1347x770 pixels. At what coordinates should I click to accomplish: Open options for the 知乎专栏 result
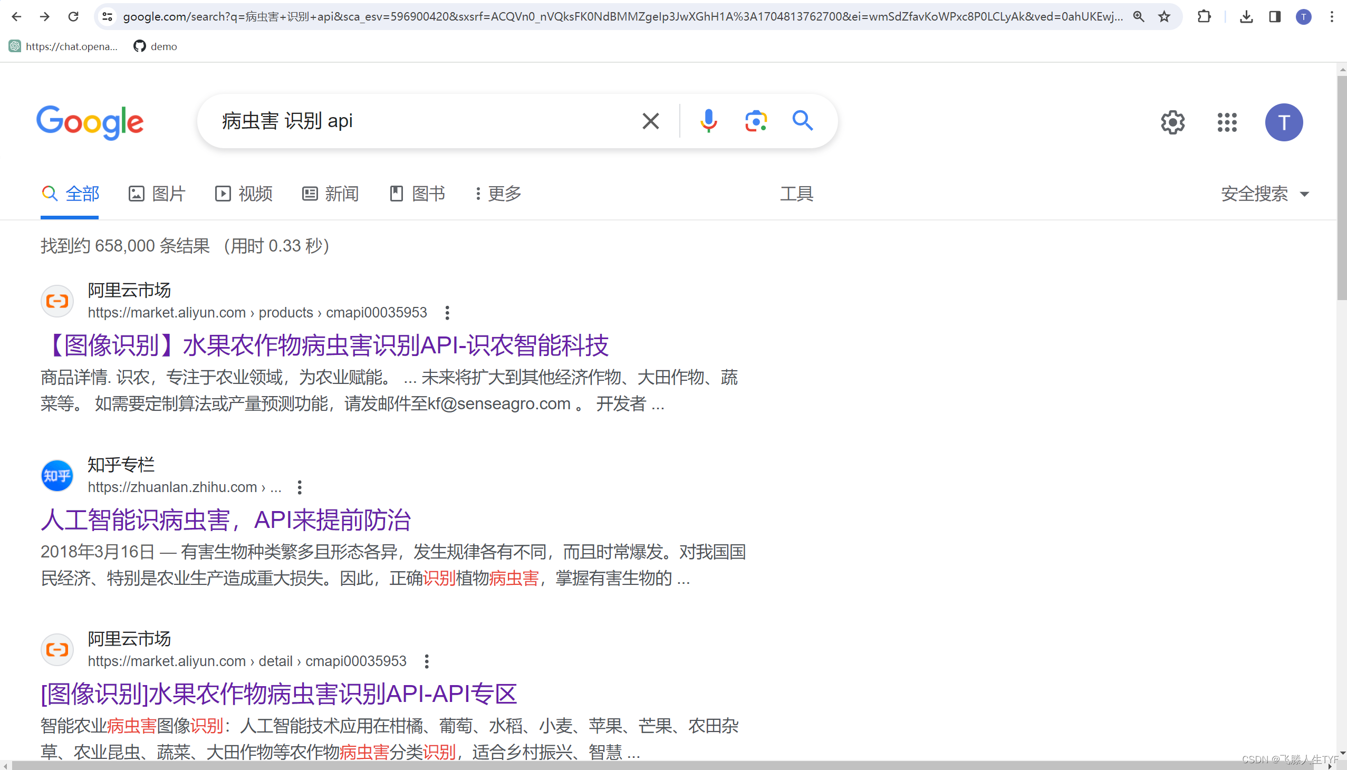[x=300, y=488]
